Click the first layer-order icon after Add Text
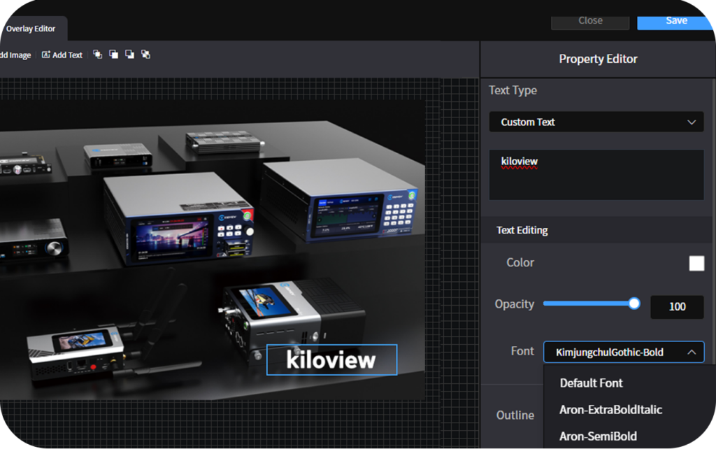 [x=97, y=55]
